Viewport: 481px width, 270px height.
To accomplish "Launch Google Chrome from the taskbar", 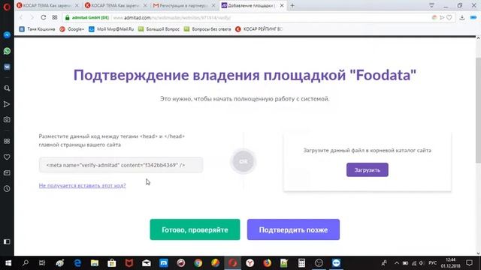I will 198,263.
